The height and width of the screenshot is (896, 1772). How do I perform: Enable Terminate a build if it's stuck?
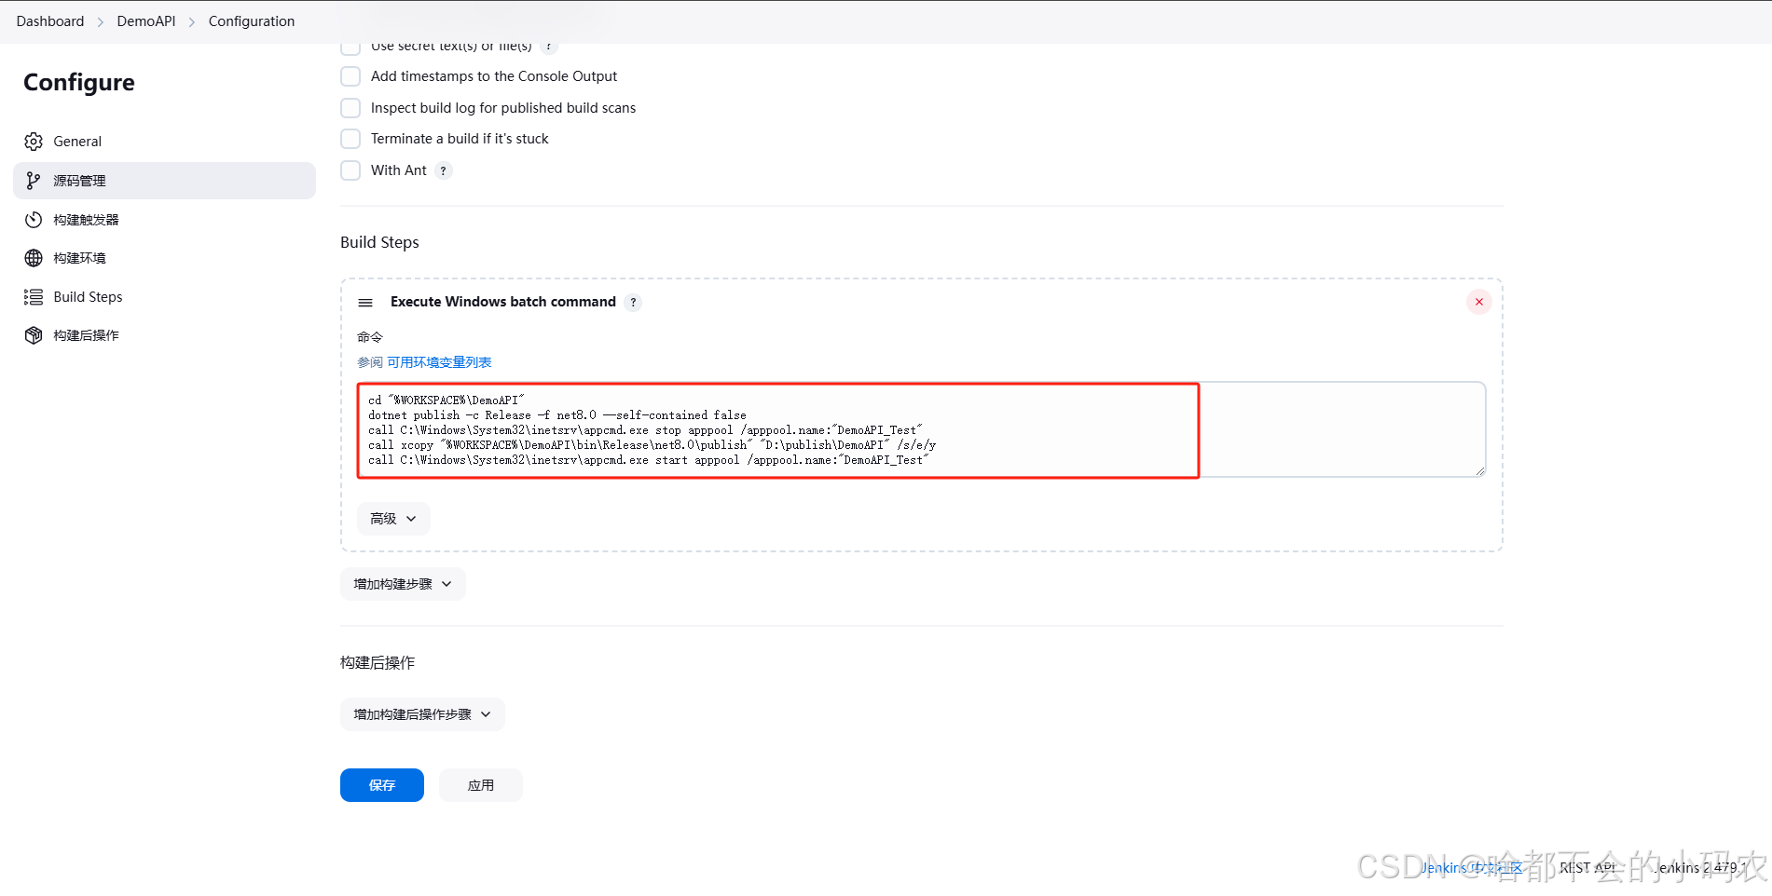[x=350, y=139]
